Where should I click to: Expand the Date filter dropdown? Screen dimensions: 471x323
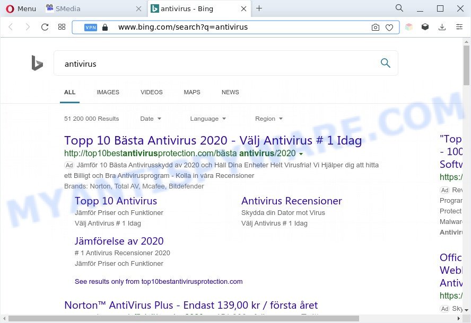(x=151, y=119)
